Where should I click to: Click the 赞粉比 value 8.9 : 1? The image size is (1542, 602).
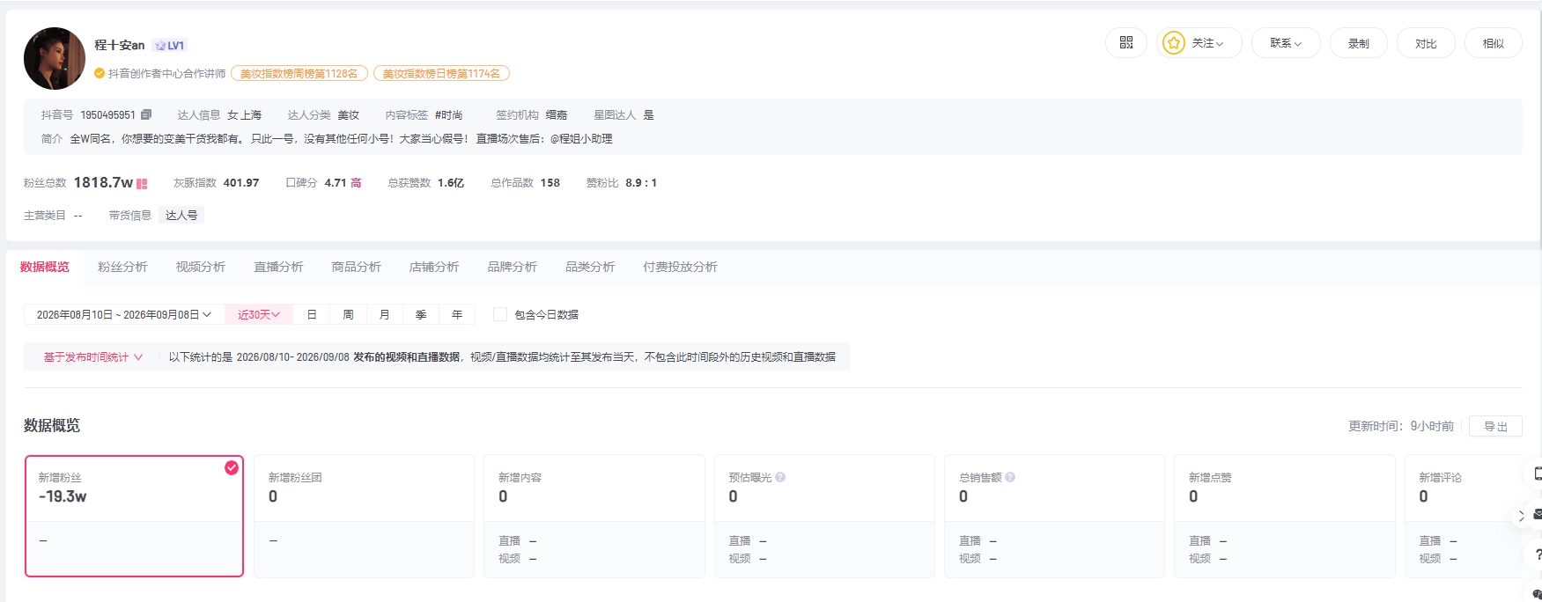(x=641, y=183)
